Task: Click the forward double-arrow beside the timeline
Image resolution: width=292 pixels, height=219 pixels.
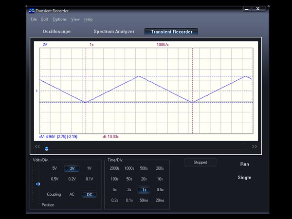Action: click(255, 146)
